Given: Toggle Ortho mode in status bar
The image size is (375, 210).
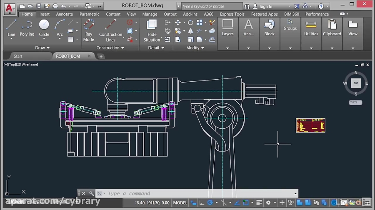Looking at the screenshot, I should tap(202, 203).
